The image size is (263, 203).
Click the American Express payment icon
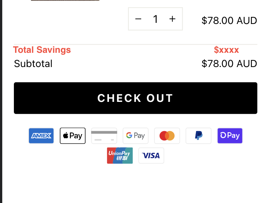(41, 136)
